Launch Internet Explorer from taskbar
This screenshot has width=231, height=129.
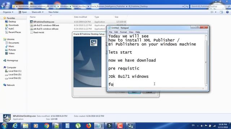pos(15,126)
